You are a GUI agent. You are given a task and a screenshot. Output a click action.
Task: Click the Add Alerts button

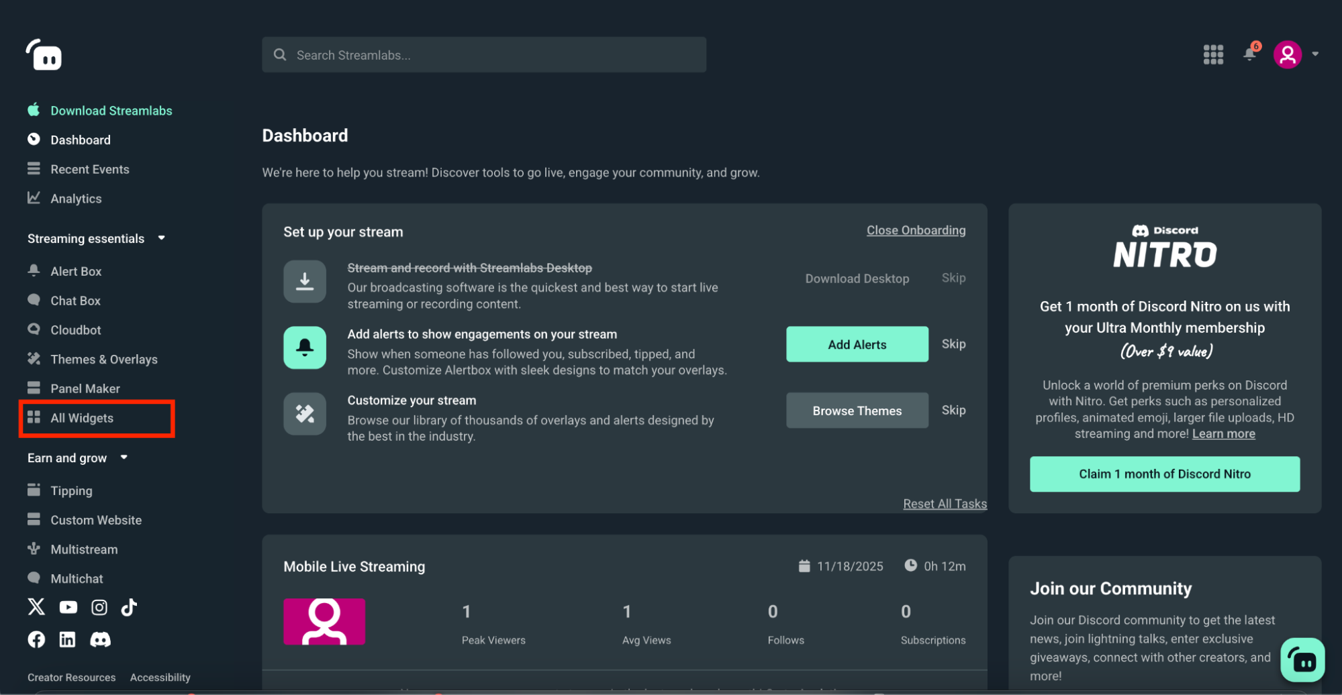coord(857,344)
